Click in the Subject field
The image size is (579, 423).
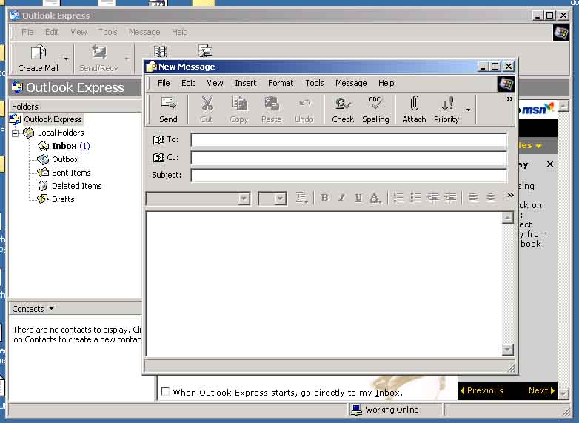coord(349,176)
